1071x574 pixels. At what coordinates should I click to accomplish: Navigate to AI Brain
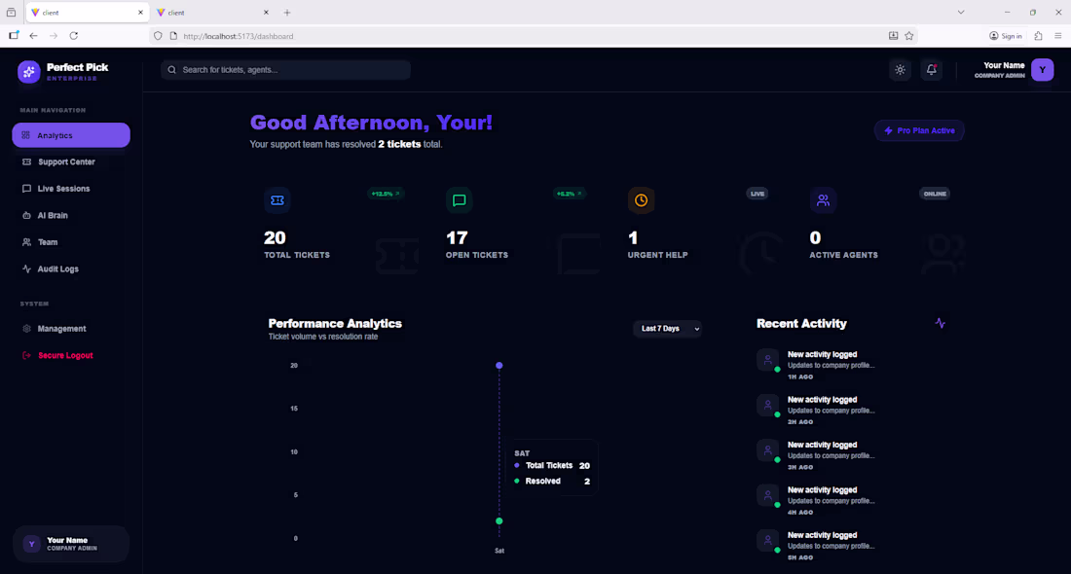(71, 215)
